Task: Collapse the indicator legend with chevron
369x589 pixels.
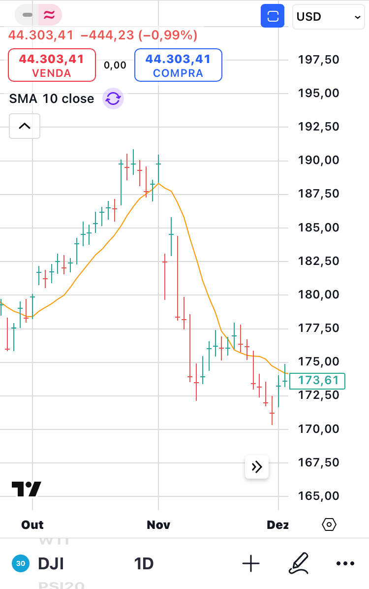Action: [x=25, y=126]
